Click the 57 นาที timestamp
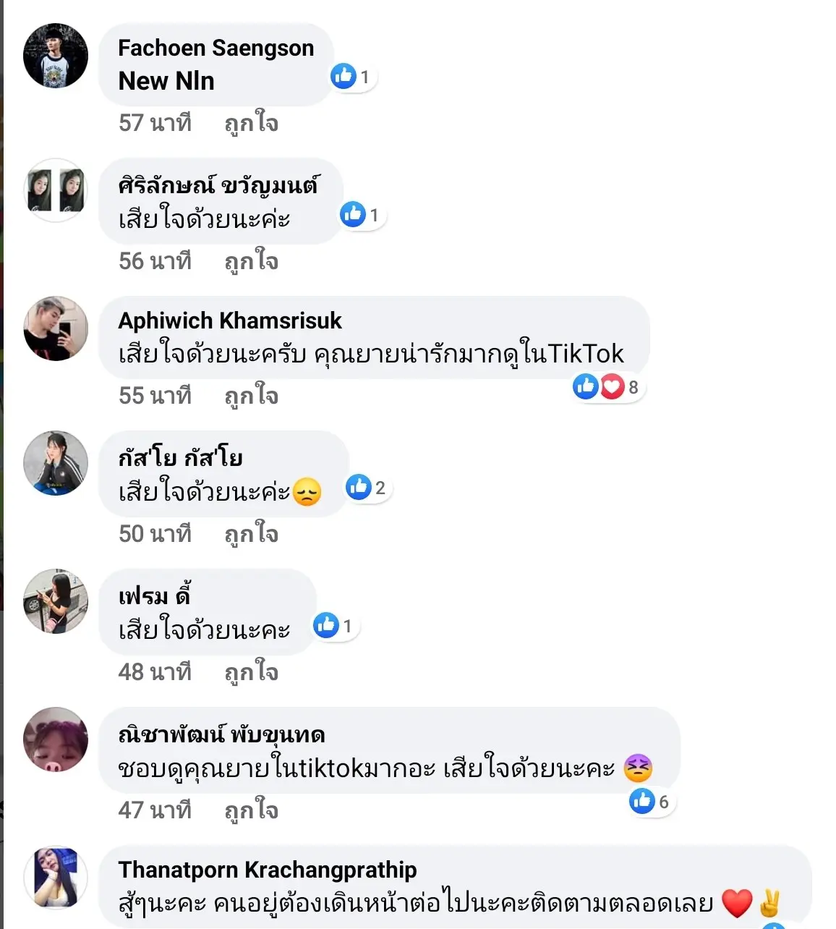This screenshot has width=836, height=929. tap(155, 123)
